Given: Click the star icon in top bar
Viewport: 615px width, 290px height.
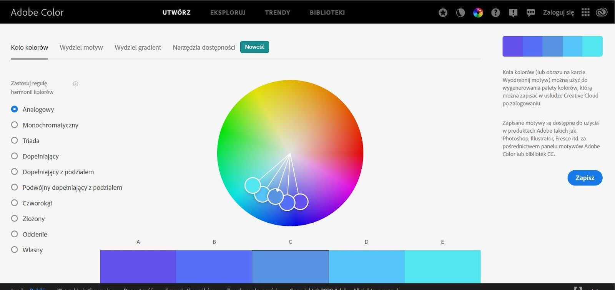Looking at the screenshot, I should tap(443, 13).
